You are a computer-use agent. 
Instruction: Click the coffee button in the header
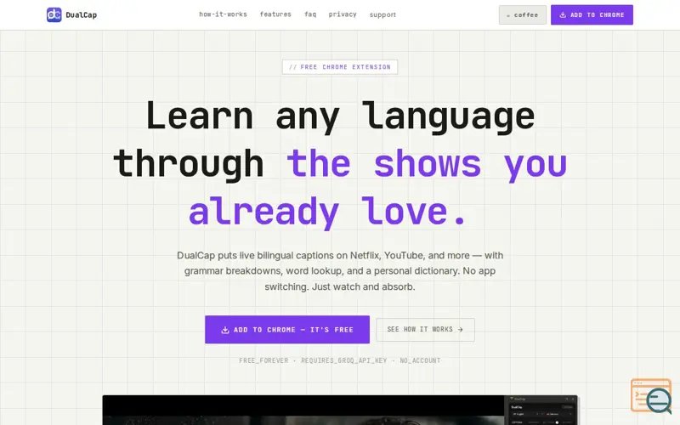522,14
